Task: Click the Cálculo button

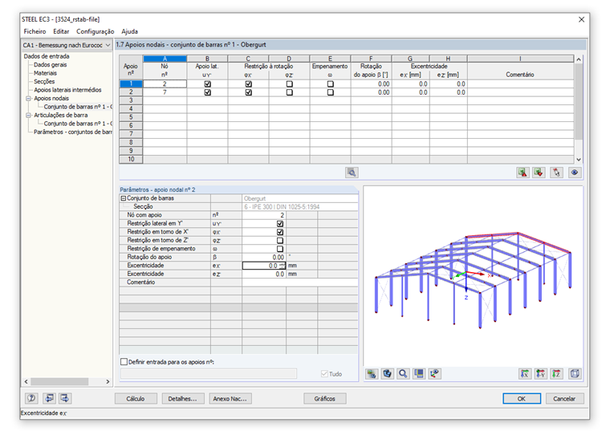Action: [x=136, y=398]
